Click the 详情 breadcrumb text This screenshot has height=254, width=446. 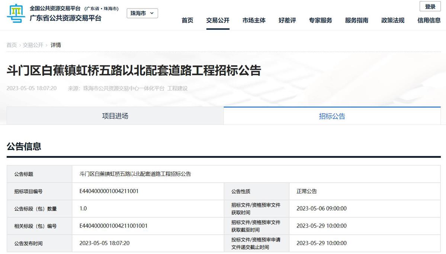click(x=56, y=45)
